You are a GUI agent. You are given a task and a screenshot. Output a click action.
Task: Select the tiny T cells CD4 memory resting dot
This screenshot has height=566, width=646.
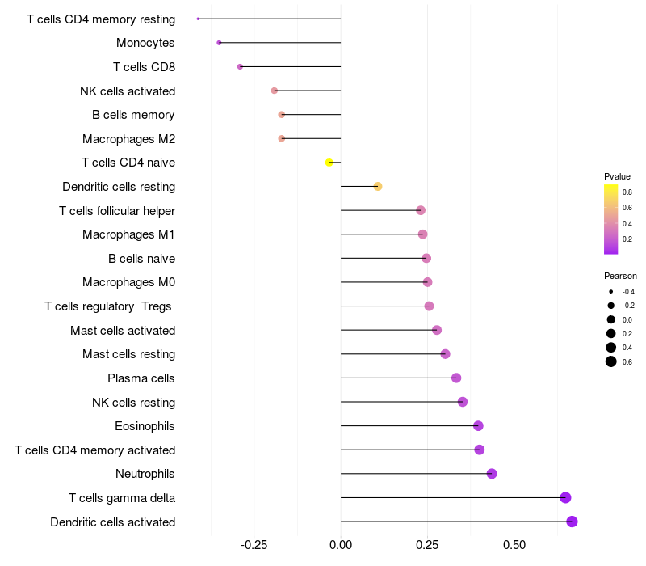199,19
